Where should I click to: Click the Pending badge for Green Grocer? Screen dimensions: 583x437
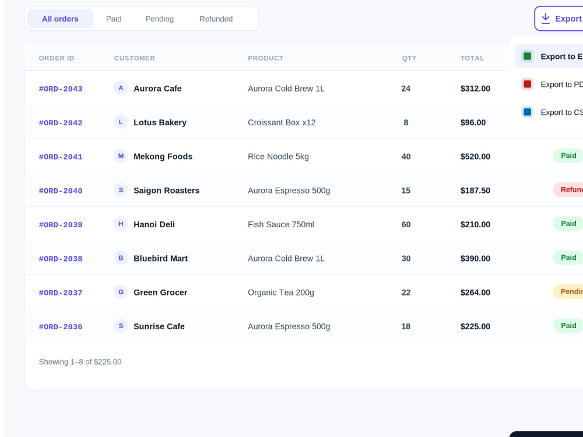point(568,292)
